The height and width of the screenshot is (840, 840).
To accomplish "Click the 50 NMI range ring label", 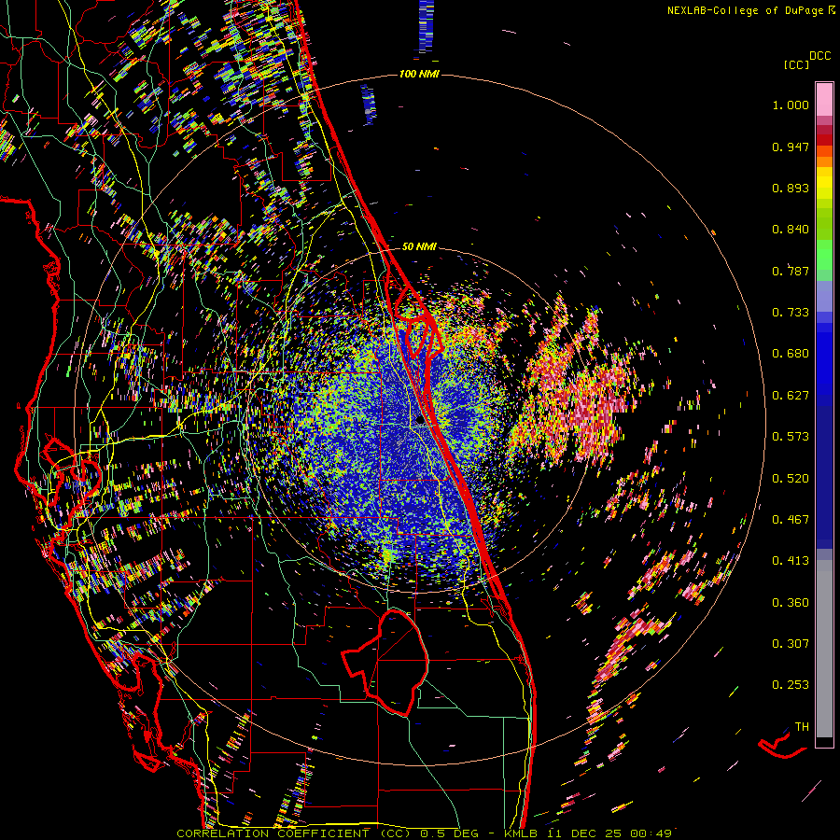I will (x=419, y=246).
